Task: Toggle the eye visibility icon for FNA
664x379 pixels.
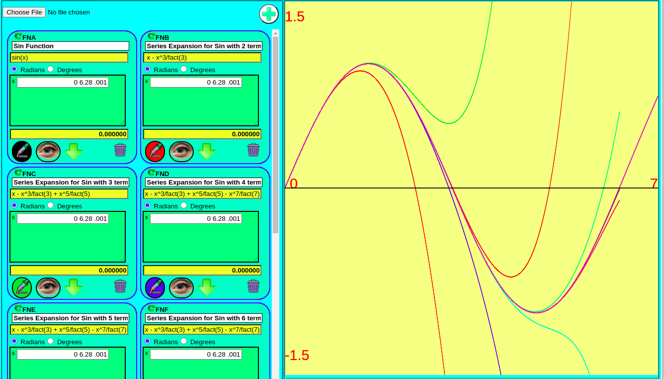Action: 48,151
